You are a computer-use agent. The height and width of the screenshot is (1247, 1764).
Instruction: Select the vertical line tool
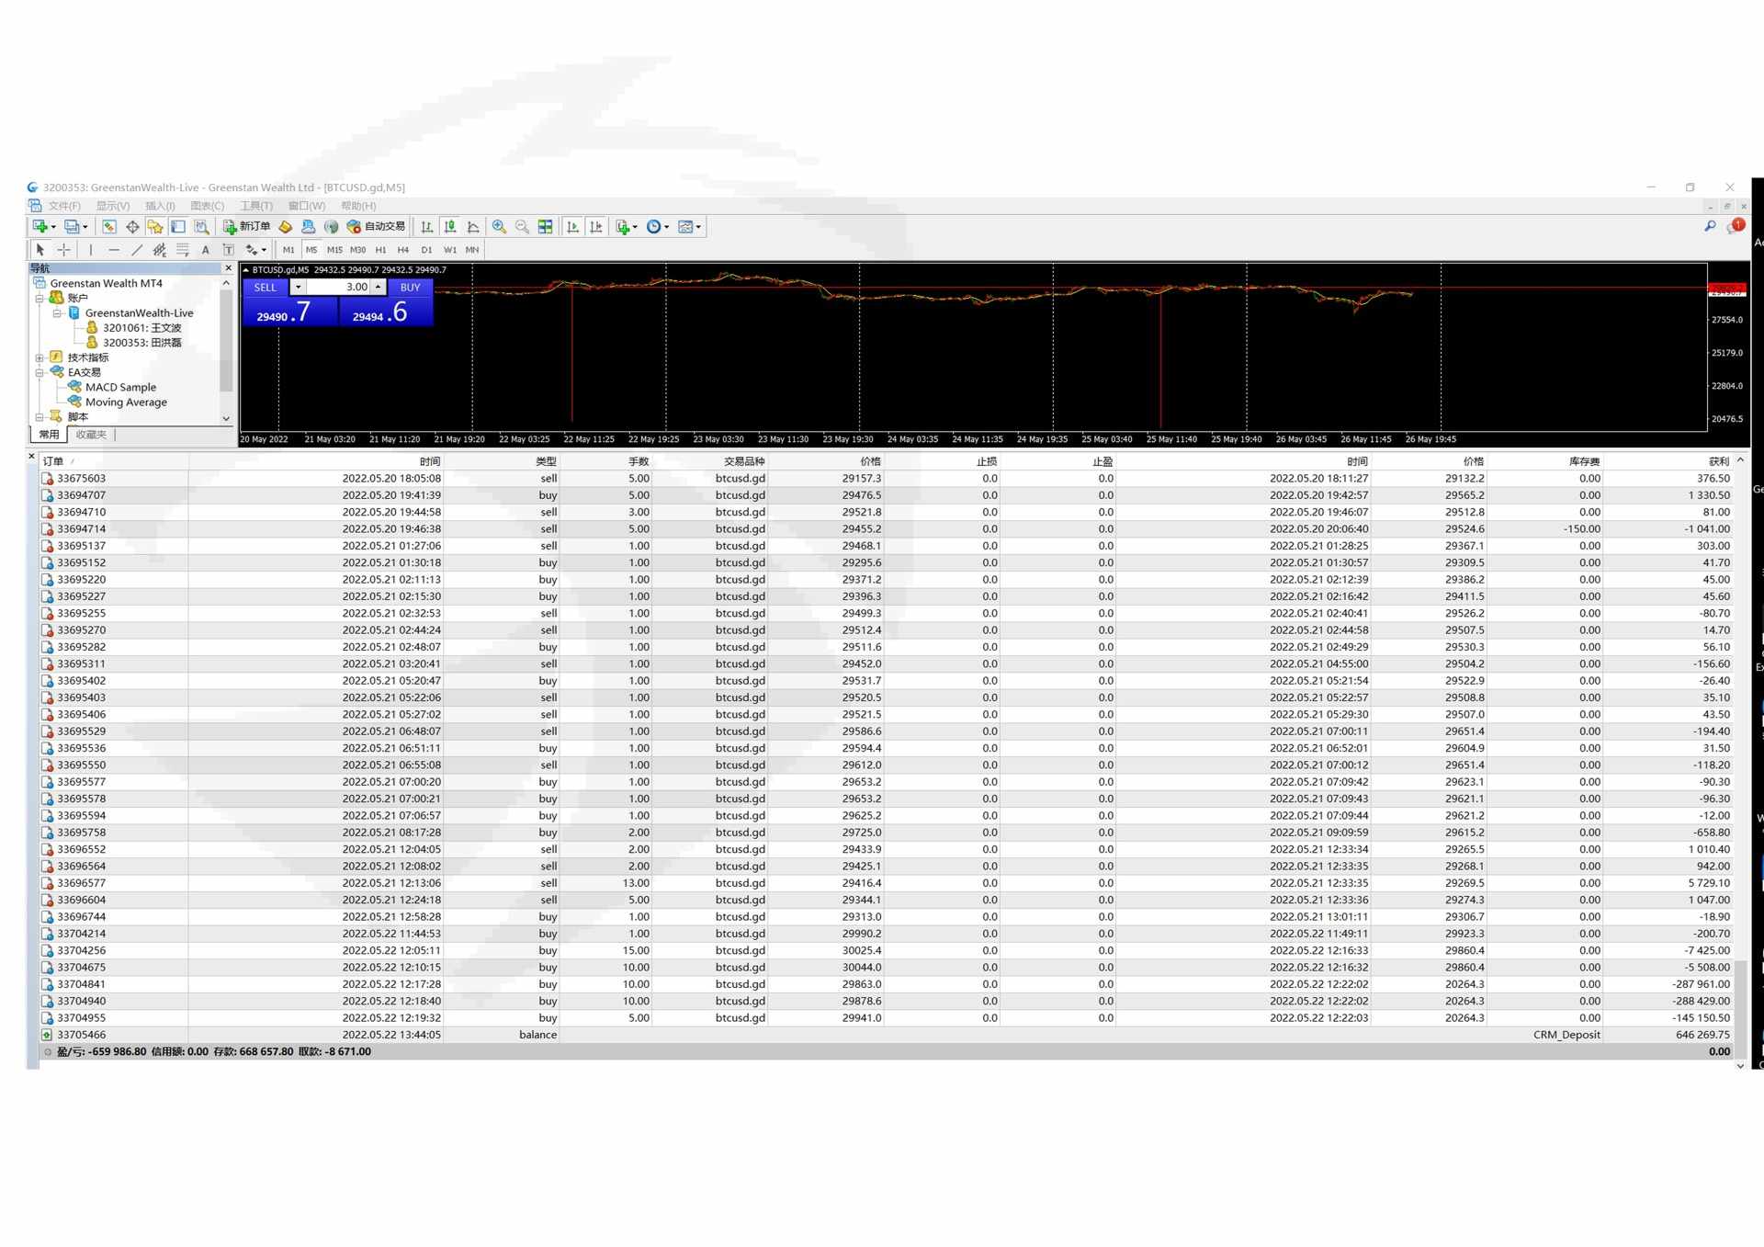(90, 250)
